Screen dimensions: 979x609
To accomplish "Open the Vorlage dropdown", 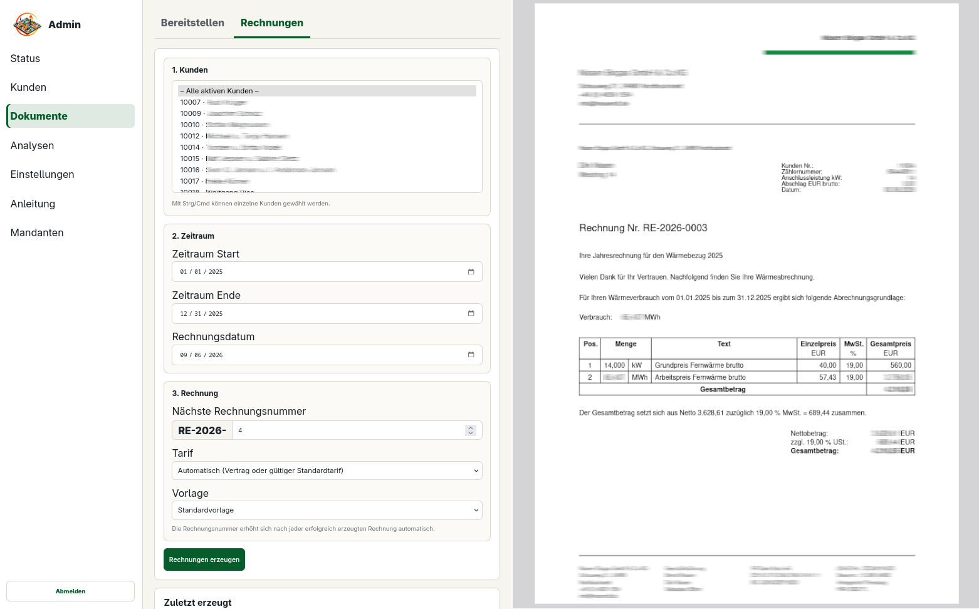I will (327, 510).
